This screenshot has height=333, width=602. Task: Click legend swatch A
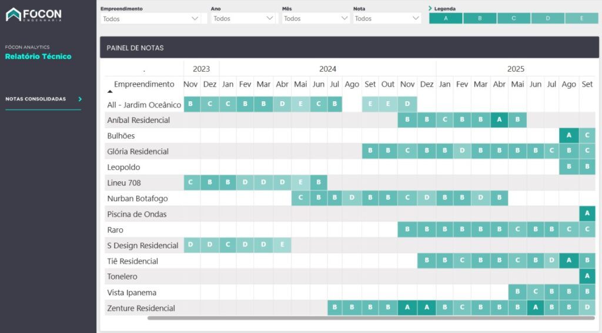[x=446, y=19]
